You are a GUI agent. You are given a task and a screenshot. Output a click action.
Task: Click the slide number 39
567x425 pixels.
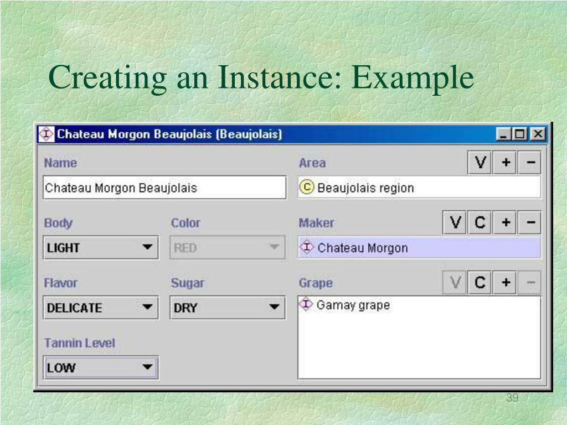512,397
